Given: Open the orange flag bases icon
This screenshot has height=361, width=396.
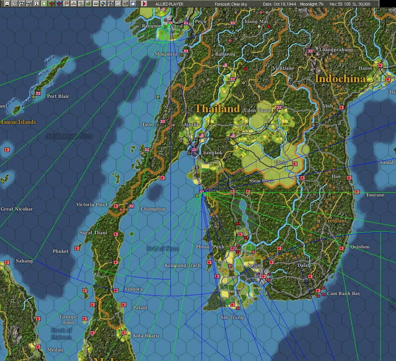Looking at the screenshot, I should [x=66, y=4].
